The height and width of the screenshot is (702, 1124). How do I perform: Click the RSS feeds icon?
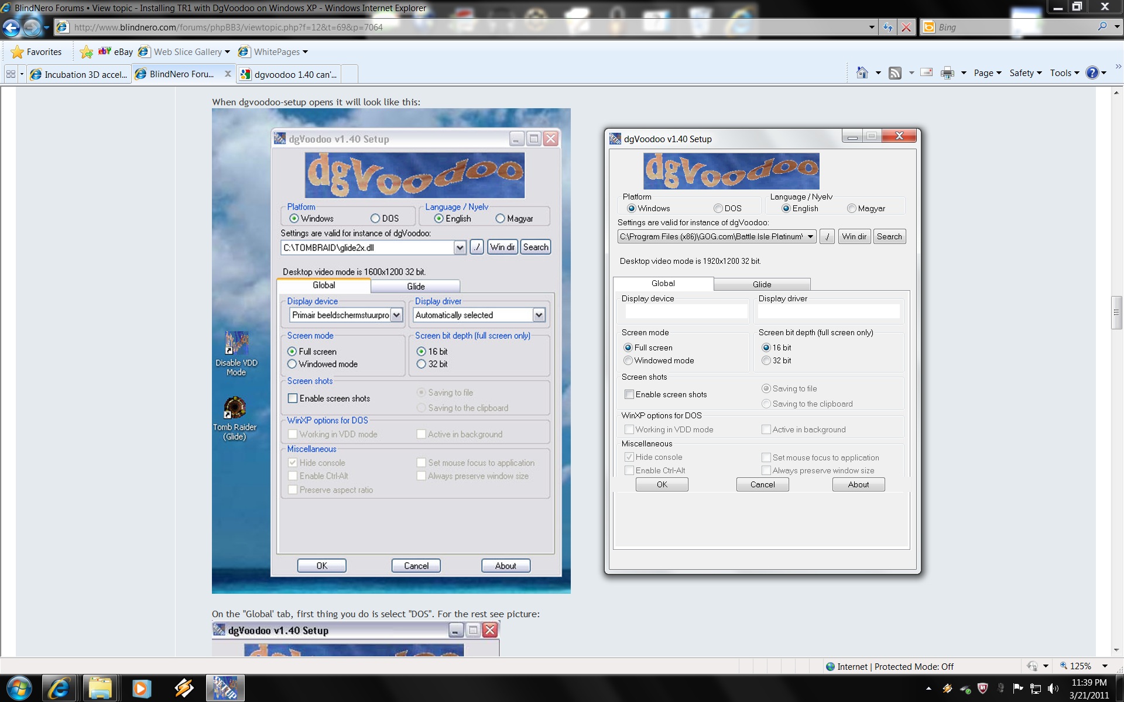point(895,73)
